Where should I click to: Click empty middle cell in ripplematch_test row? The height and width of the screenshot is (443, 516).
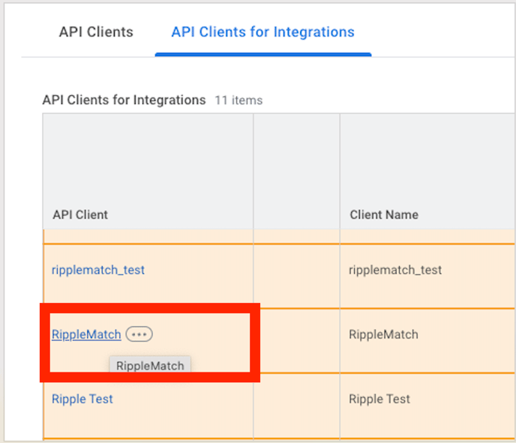296,270
